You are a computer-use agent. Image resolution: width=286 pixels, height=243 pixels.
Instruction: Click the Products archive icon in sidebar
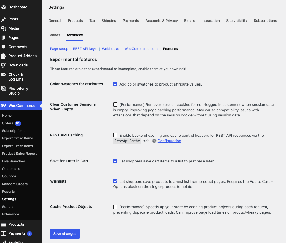[4, 224]
